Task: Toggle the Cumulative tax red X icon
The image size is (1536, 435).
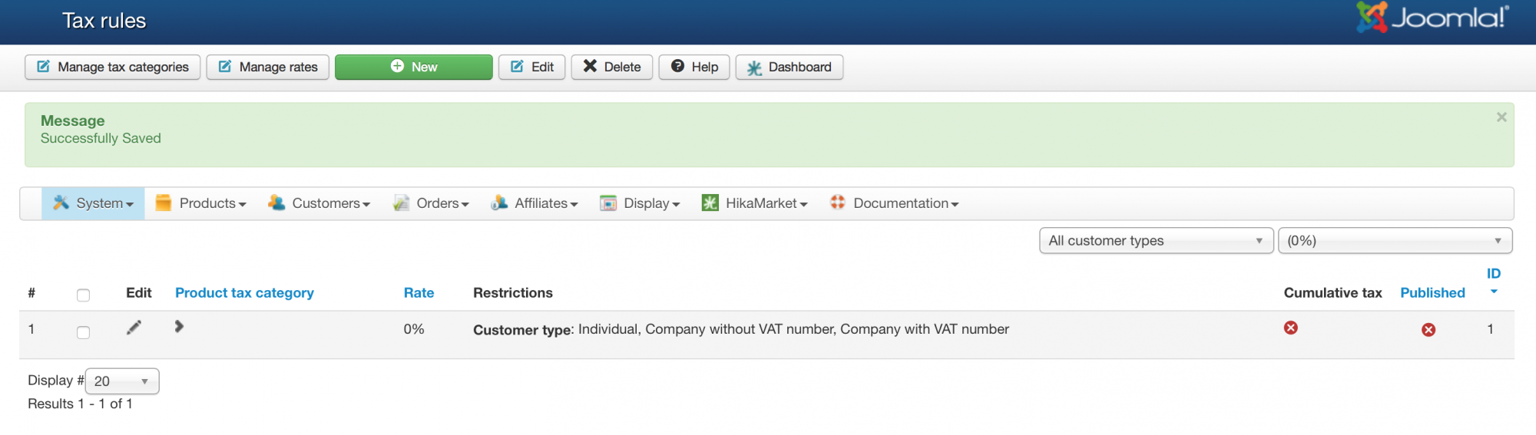Action: [x=1291, y=328]
